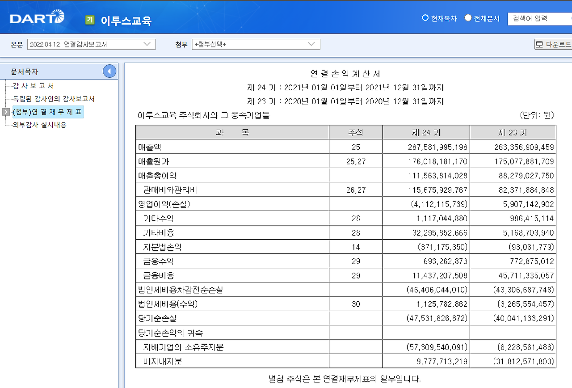The width and height of the screenshot is (572, 388).
Task: Click the 금융비용 row label
Action: pos(158,276)
